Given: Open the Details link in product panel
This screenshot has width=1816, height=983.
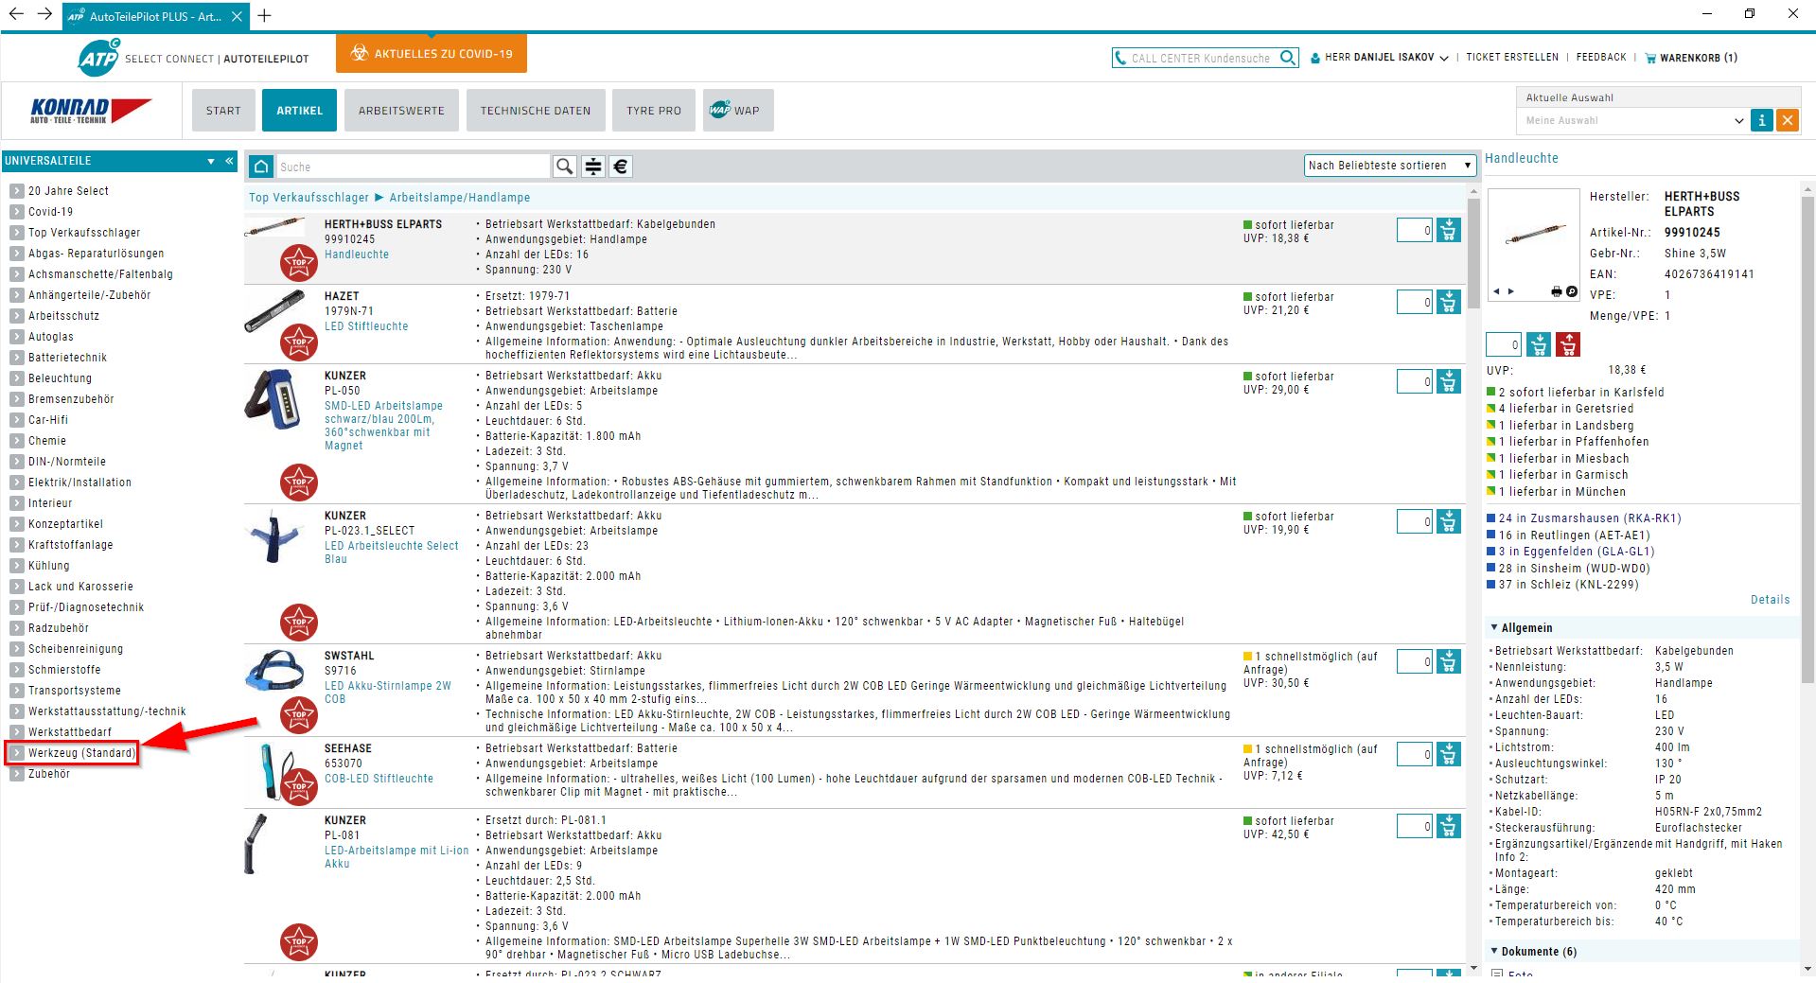Looking at the screenshot, I should click(x=1770, y=600).
